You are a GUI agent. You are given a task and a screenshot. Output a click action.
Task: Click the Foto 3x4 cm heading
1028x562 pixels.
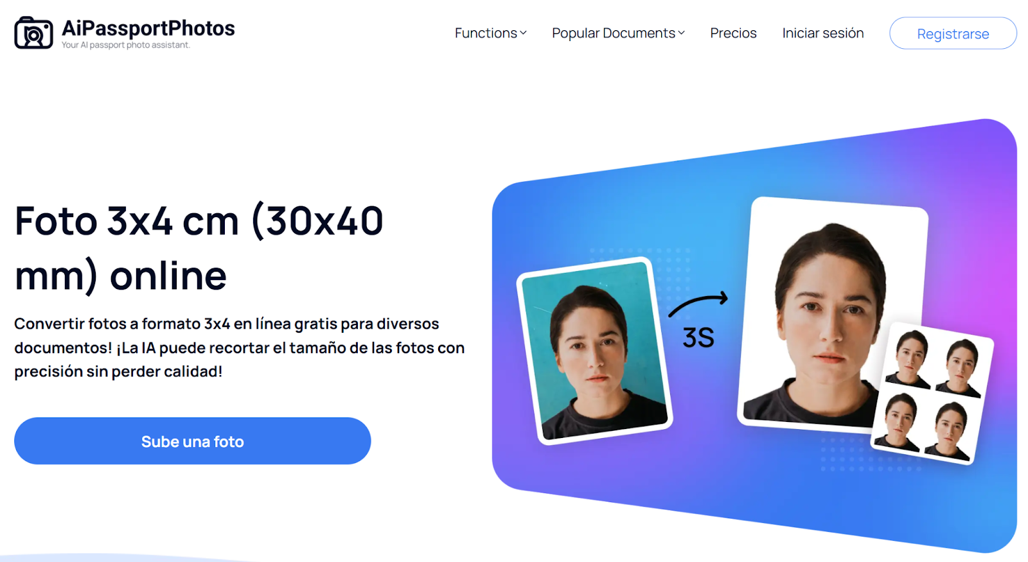(199, 249)
